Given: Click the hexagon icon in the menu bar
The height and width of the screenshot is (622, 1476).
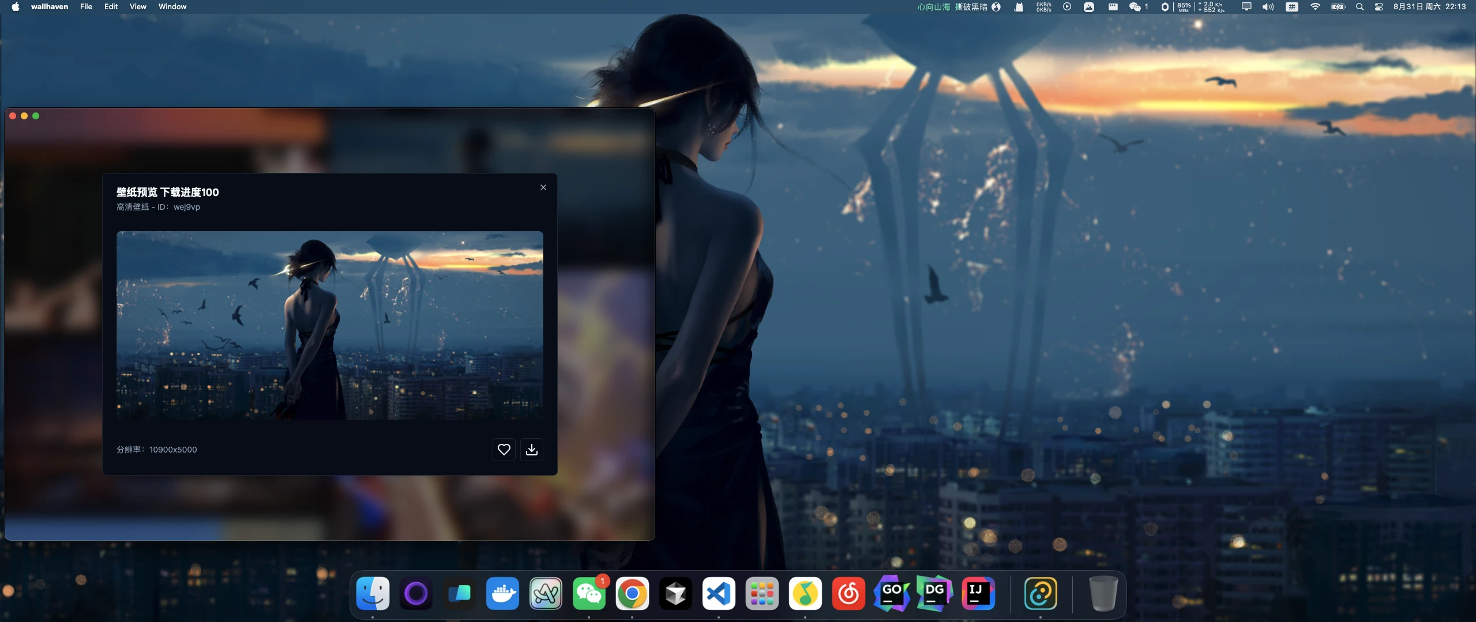Looking at the screenshot, I should coord(1165,7).
